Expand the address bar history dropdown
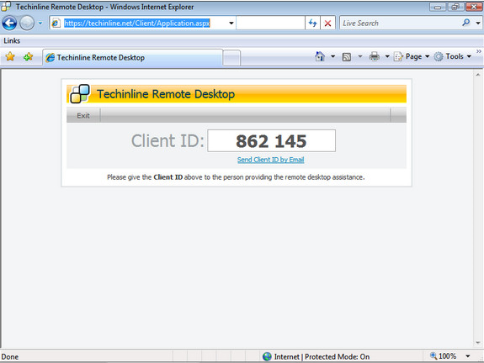This screenshot has height=363, width=484. click(x=231, y=24)
